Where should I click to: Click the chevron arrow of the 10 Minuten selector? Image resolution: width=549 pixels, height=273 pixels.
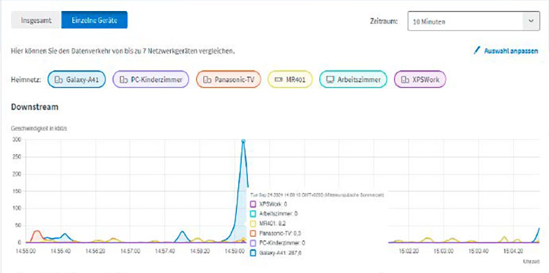pyautogui.click(x=531, y=21)
